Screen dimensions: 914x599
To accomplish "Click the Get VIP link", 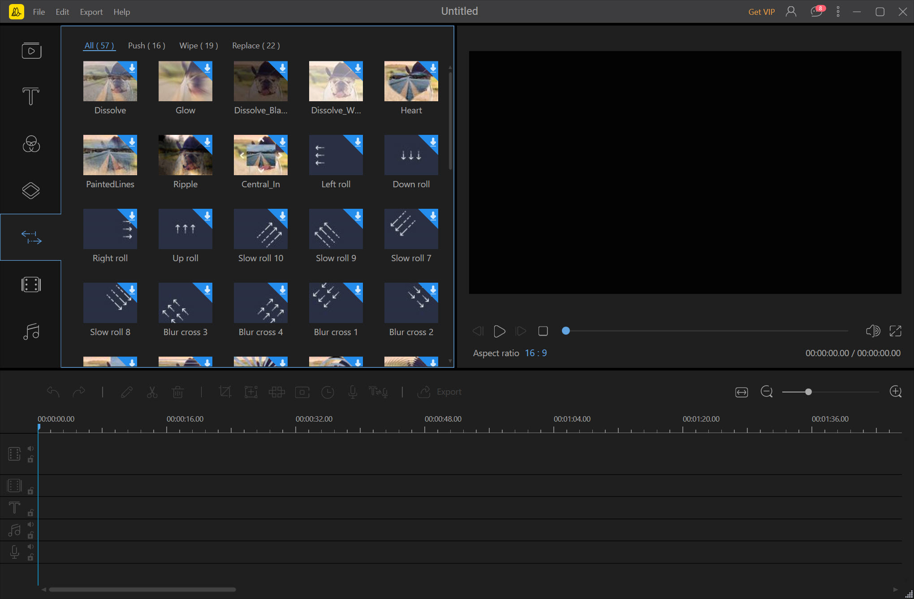I will point(761,12).
